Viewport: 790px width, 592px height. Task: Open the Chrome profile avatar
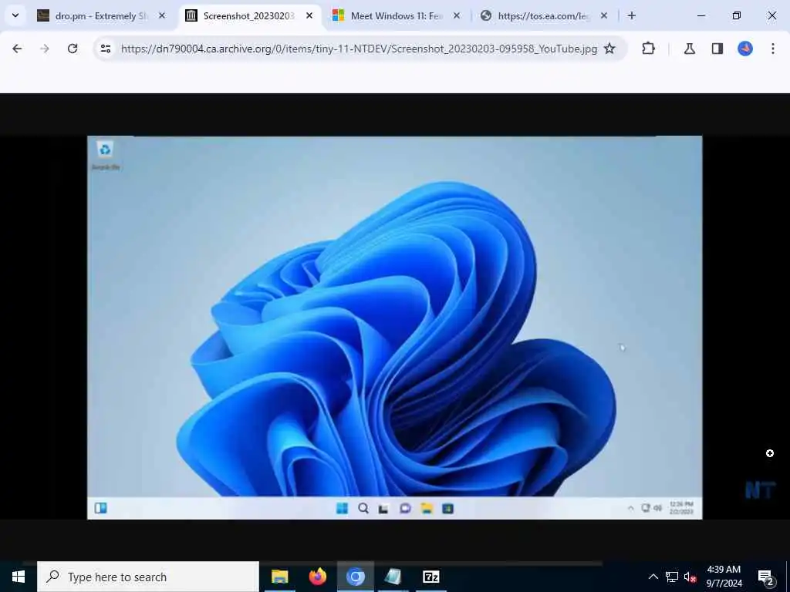pyautogui.click(x=745, y=49)
